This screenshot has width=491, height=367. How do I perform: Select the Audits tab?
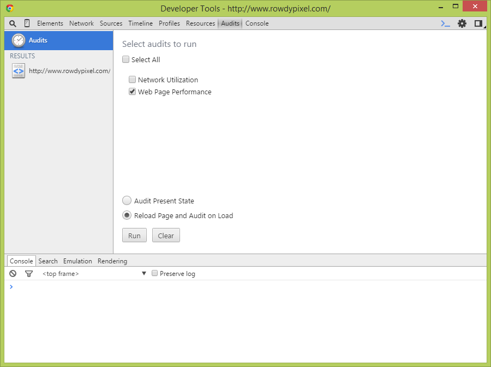(230, 23)
